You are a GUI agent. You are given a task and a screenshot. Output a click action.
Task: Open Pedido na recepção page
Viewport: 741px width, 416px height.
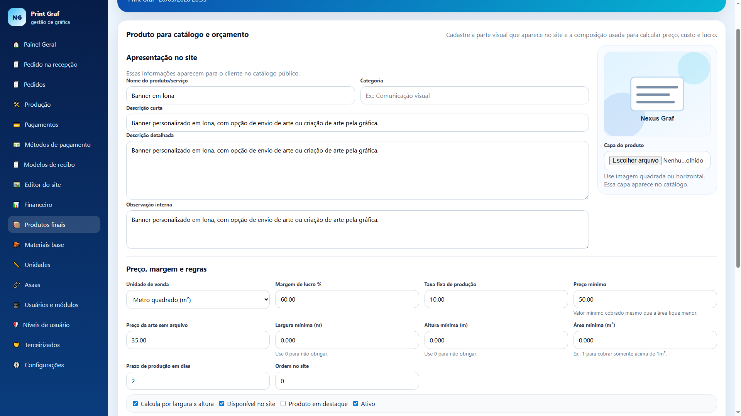point(54,65)
